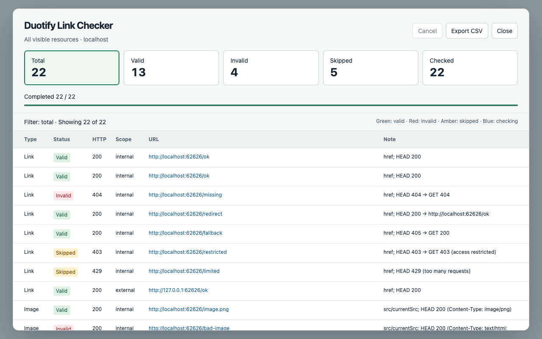
Task: Switch to the Skipped summary card
Action: [x=371, y=68]
